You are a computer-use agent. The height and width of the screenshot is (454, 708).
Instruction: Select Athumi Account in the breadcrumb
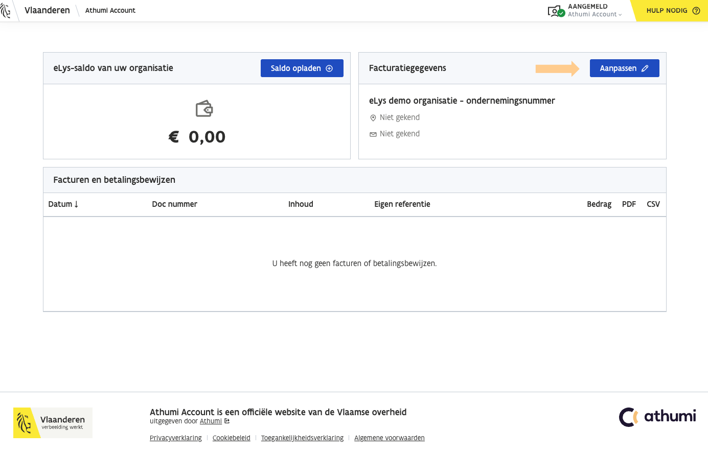click(x=110, y=10)
